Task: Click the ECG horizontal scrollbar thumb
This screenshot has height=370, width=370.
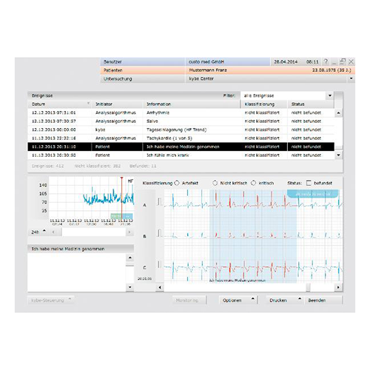Action: (x=308, y=287)
